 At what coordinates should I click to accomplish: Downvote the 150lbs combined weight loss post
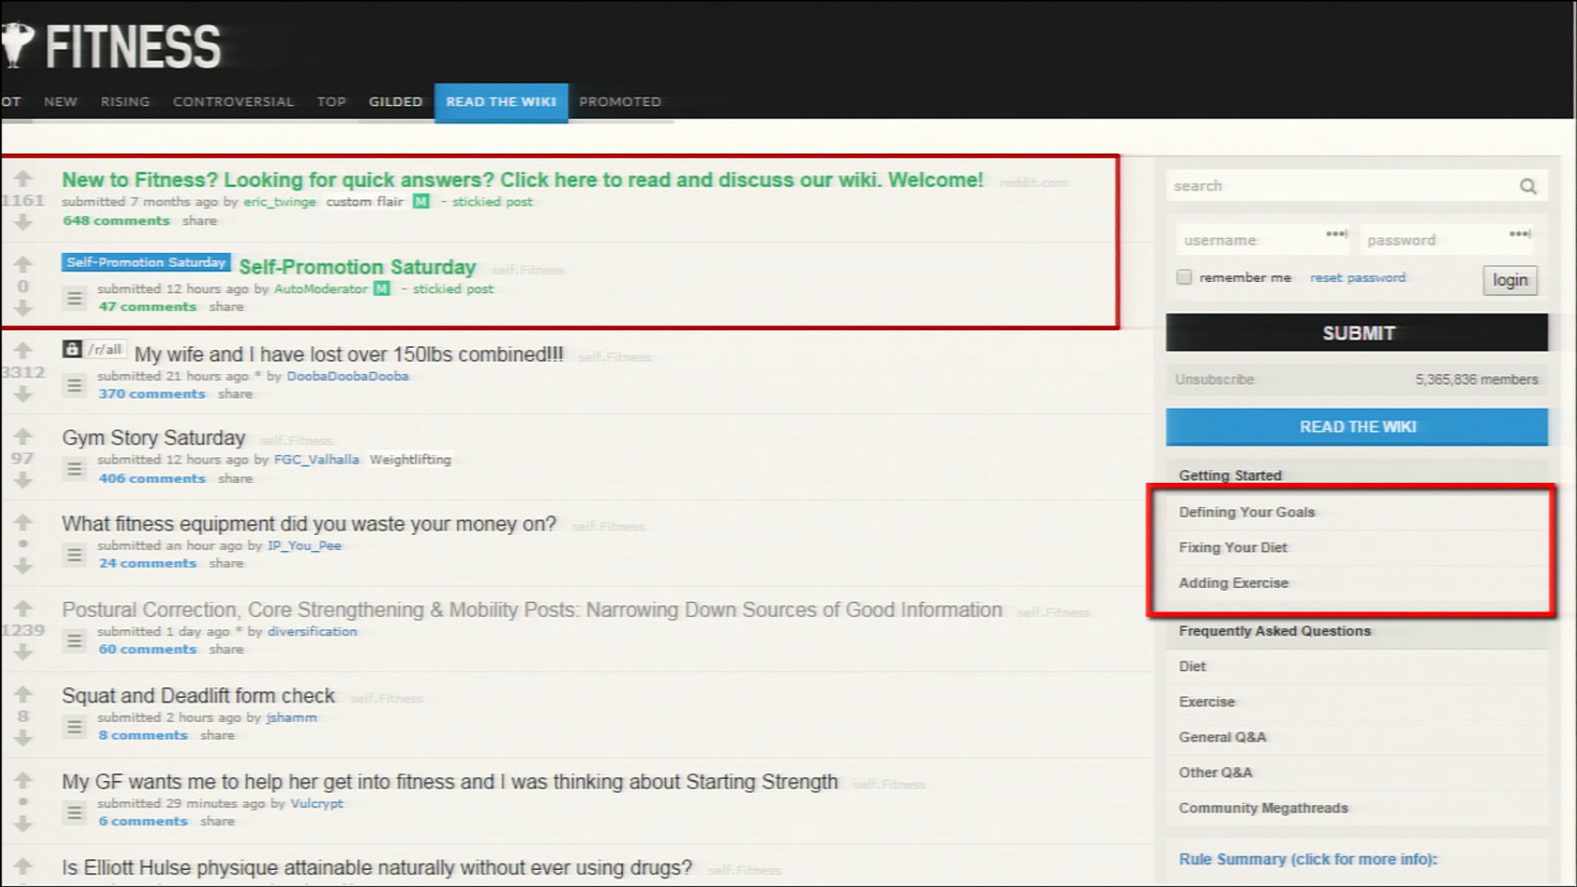(23, 394)
